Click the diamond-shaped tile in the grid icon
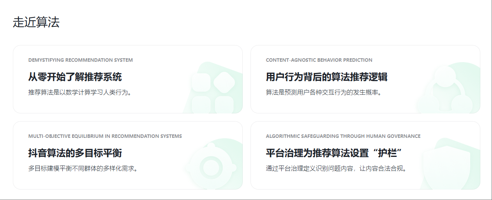This screenshot has width=492, height=200. (224, 82)
